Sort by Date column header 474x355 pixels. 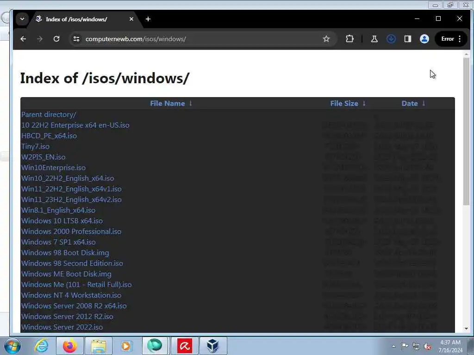pyautogui.click(x=410, y=103)
